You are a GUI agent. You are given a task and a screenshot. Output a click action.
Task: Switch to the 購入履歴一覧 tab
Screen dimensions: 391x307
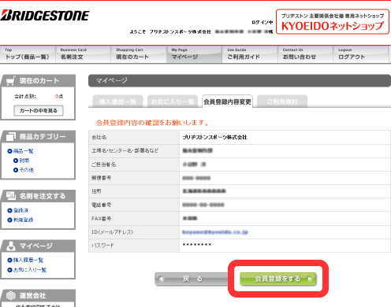tap(117, 102)
